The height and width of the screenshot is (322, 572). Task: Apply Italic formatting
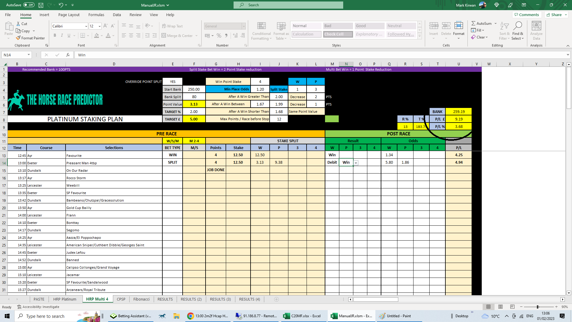62,35
